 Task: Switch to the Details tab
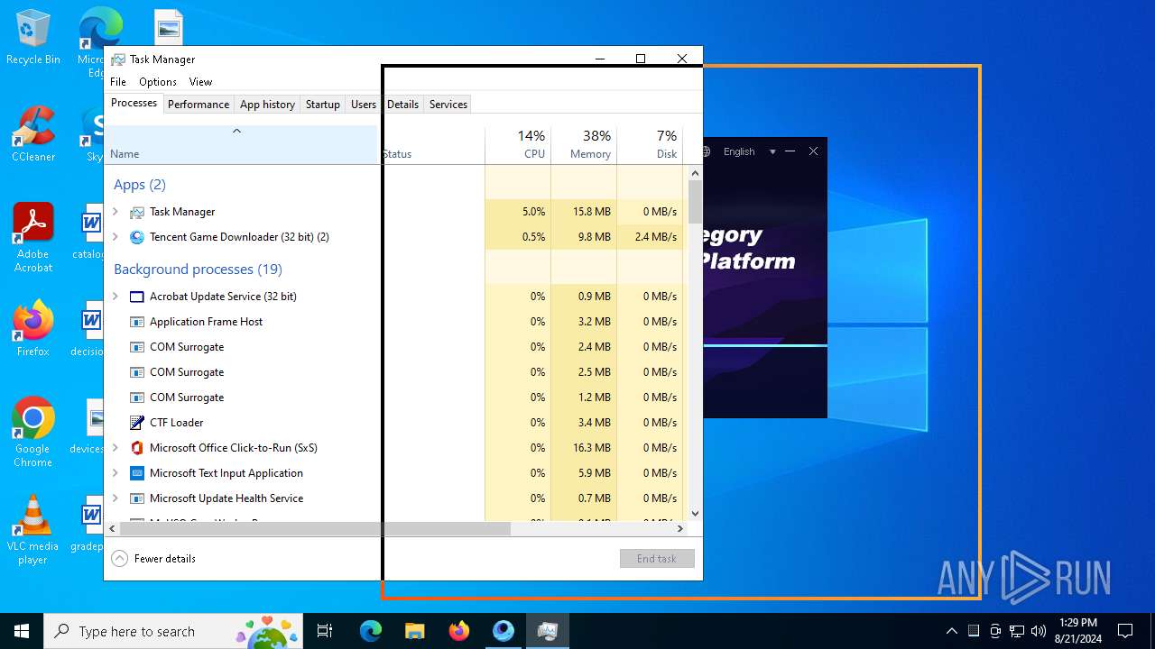click(402, 105)
